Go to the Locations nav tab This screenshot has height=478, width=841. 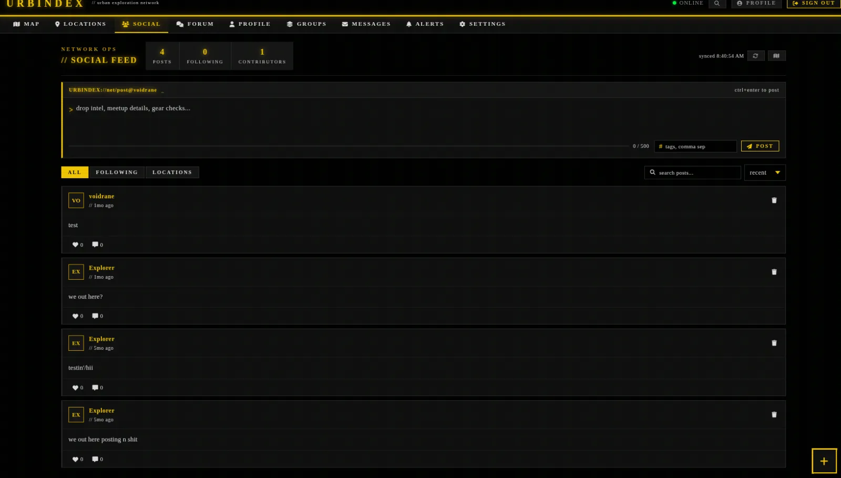tap(80, 24)
